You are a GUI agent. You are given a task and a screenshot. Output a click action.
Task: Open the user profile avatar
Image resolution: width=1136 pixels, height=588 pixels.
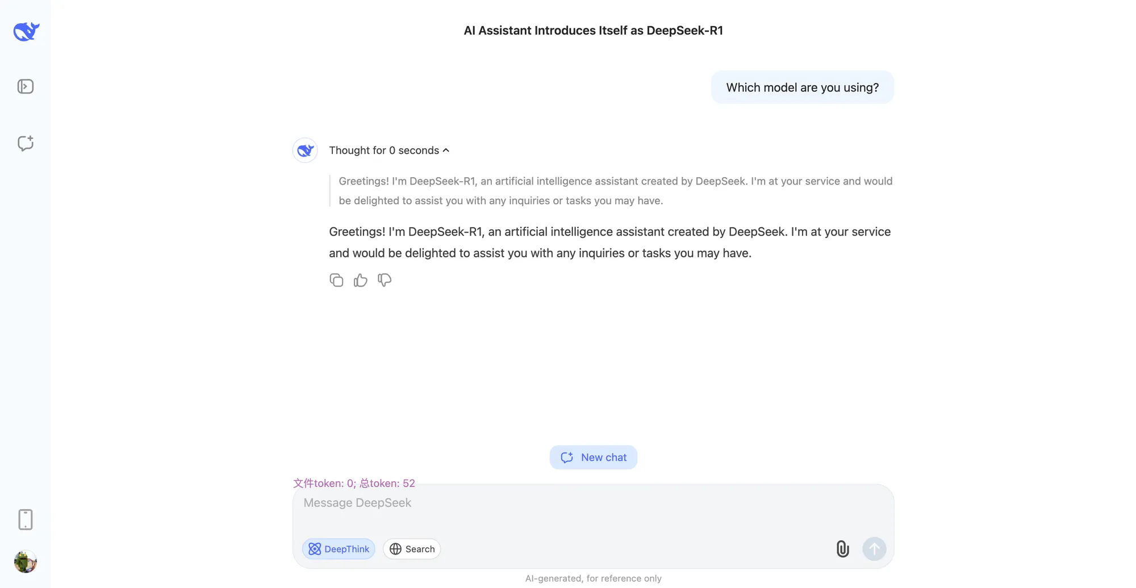pyautogui.click(x=26, y=561)
